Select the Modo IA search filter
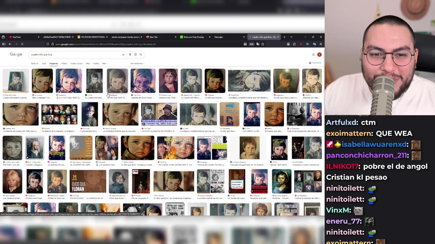This screenshot has height=244, width=435. point(35,63)
